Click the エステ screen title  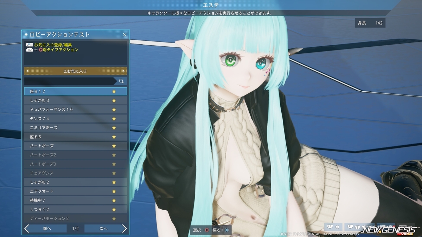[211, 5]
